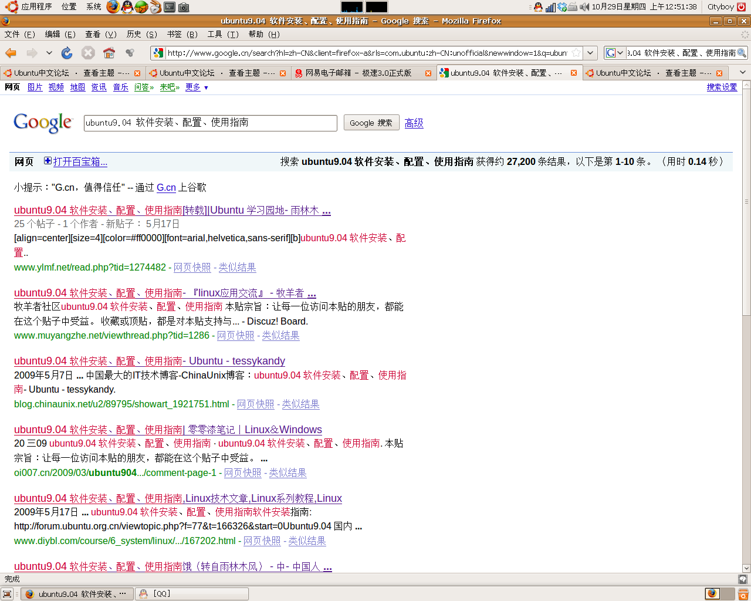Click the QQ tray icon in the notification area
The width and height of the screenshot is (751, 601).
(538, 7)
